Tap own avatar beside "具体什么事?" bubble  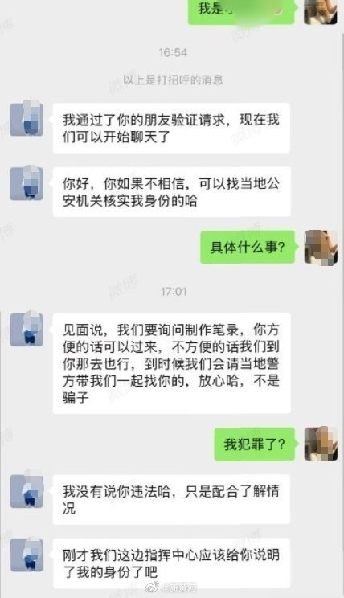point(321,248)
